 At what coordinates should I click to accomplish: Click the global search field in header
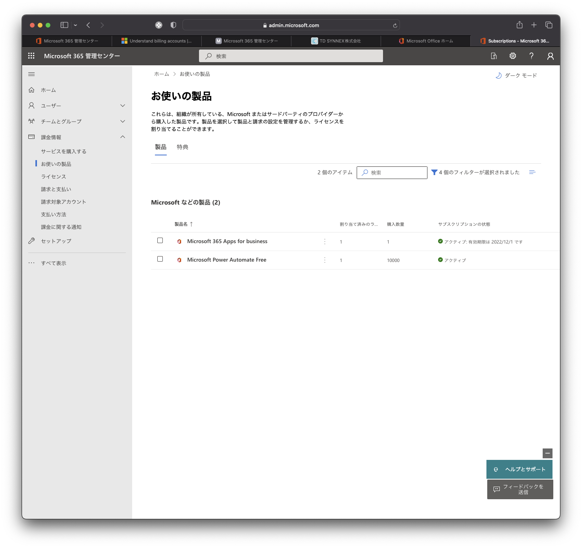coord(291,56)
